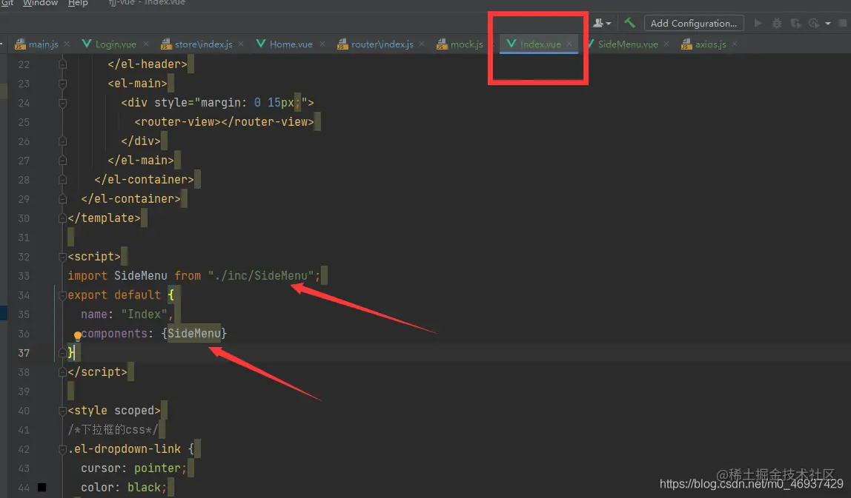
Task: Switch to the Login.vue tab
Action: pyautogui.click(x=116, y=44)
